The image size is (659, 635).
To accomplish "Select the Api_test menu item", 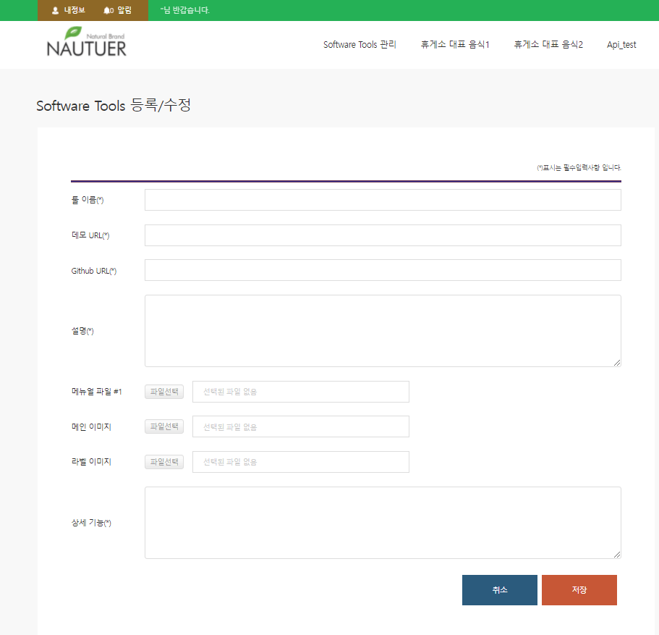I will click(621, 45).
